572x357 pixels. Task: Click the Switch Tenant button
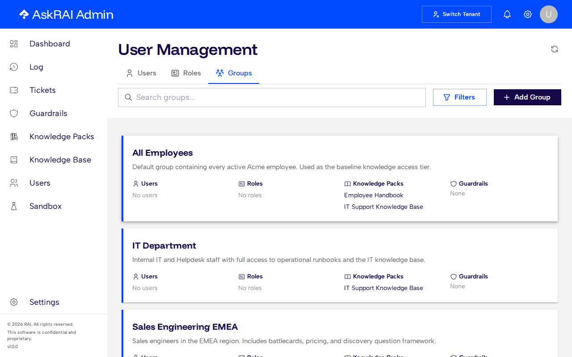coord(457,14)
